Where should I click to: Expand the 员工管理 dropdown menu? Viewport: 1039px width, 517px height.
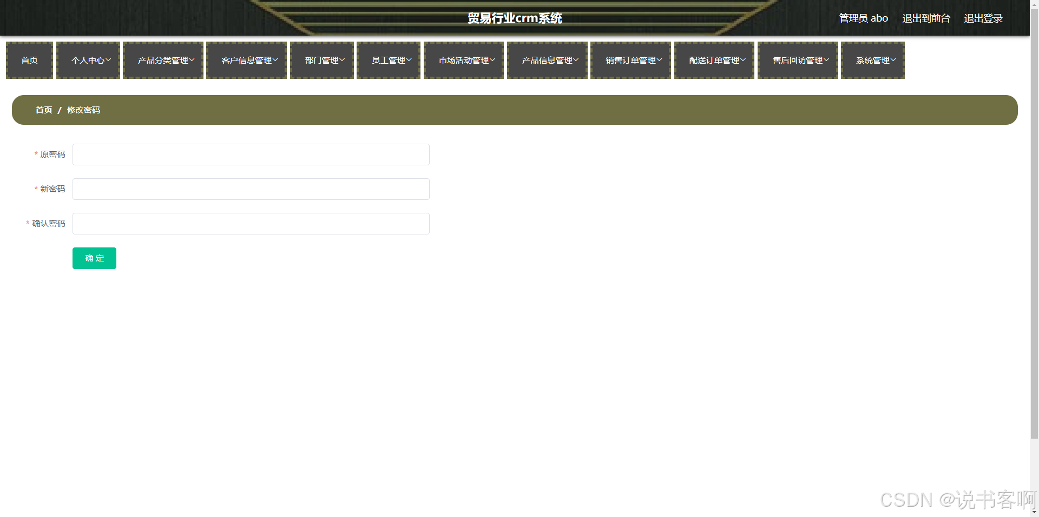tap(389, 60)
